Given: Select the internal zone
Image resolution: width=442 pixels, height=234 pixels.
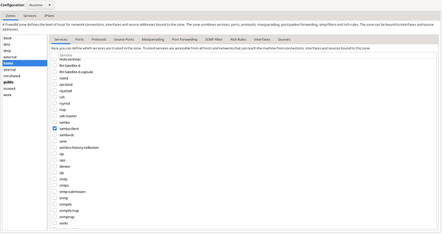Looking at the screenshot, I should click(25, 70).
